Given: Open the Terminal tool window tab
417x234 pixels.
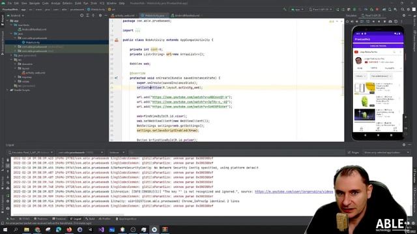Looking at the screenshot, I should coord(59,219).
